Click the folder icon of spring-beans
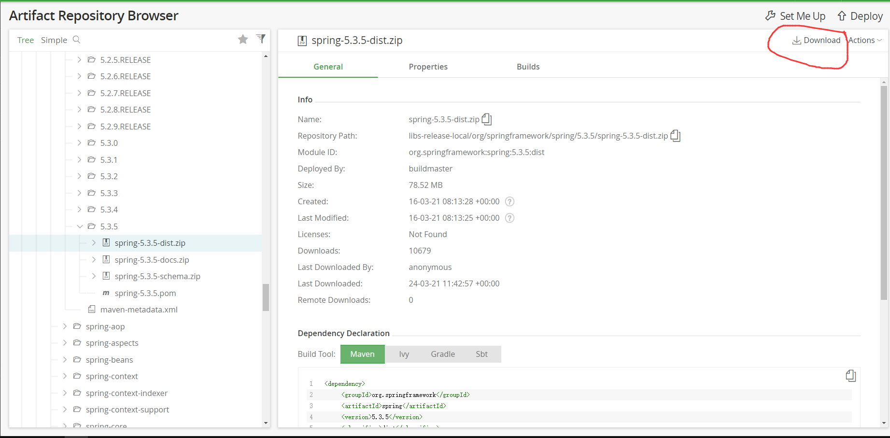This screenshot has width=890, height=438. [x=77, y=359]
